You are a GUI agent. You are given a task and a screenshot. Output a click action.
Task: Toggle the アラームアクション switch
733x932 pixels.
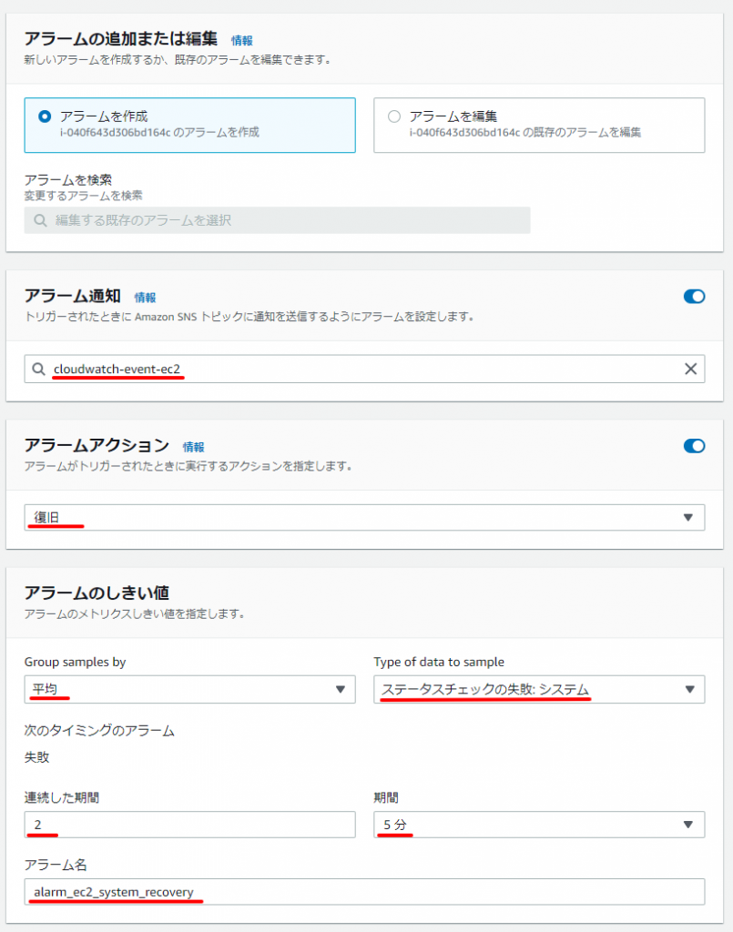click(x=694, y=446)
